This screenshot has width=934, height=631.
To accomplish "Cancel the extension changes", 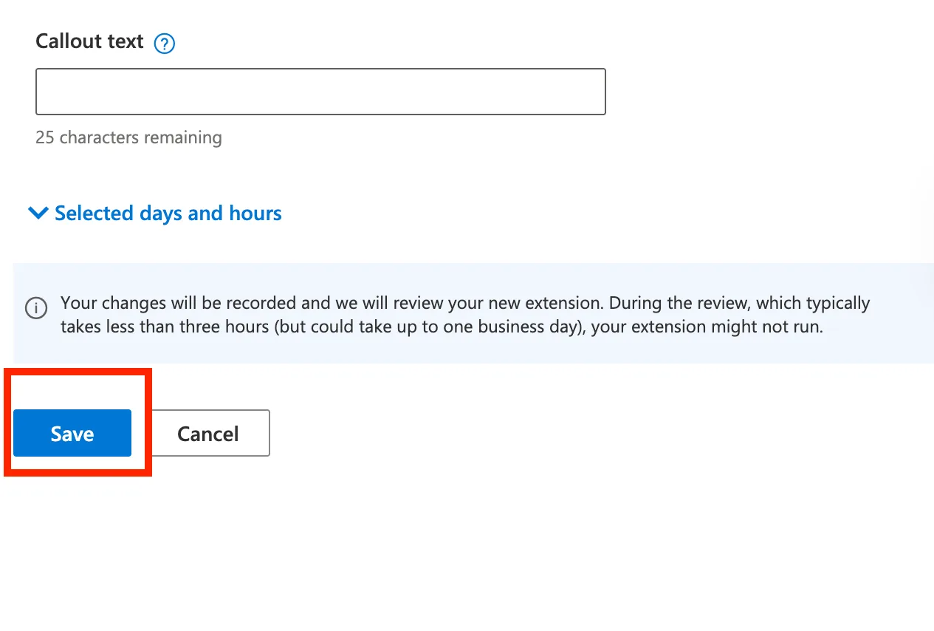I will click(207, 433).
